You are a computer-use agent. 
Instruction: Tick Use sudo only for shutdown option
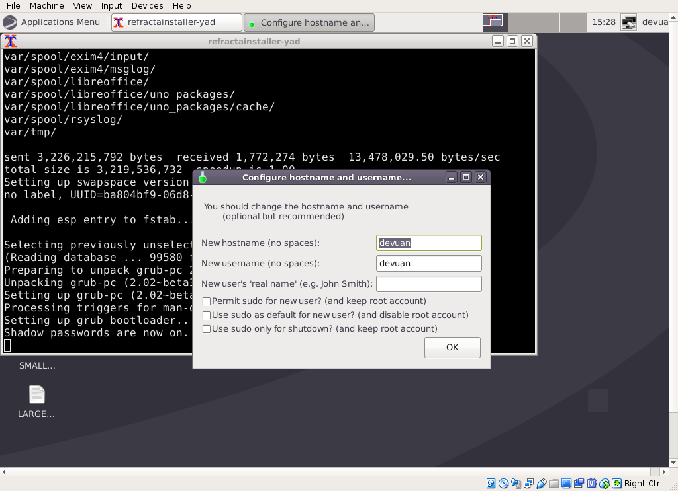tap(207, 329)
